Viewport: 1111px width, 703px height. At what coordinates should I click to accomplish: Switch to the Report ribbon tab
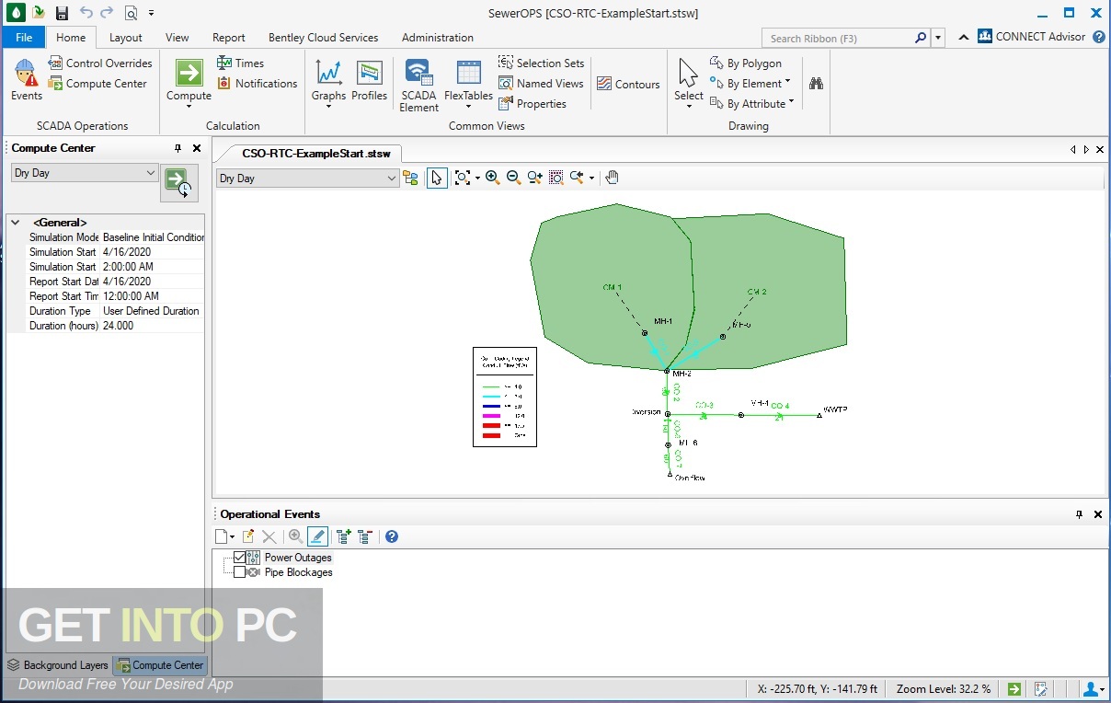(229, 38)
